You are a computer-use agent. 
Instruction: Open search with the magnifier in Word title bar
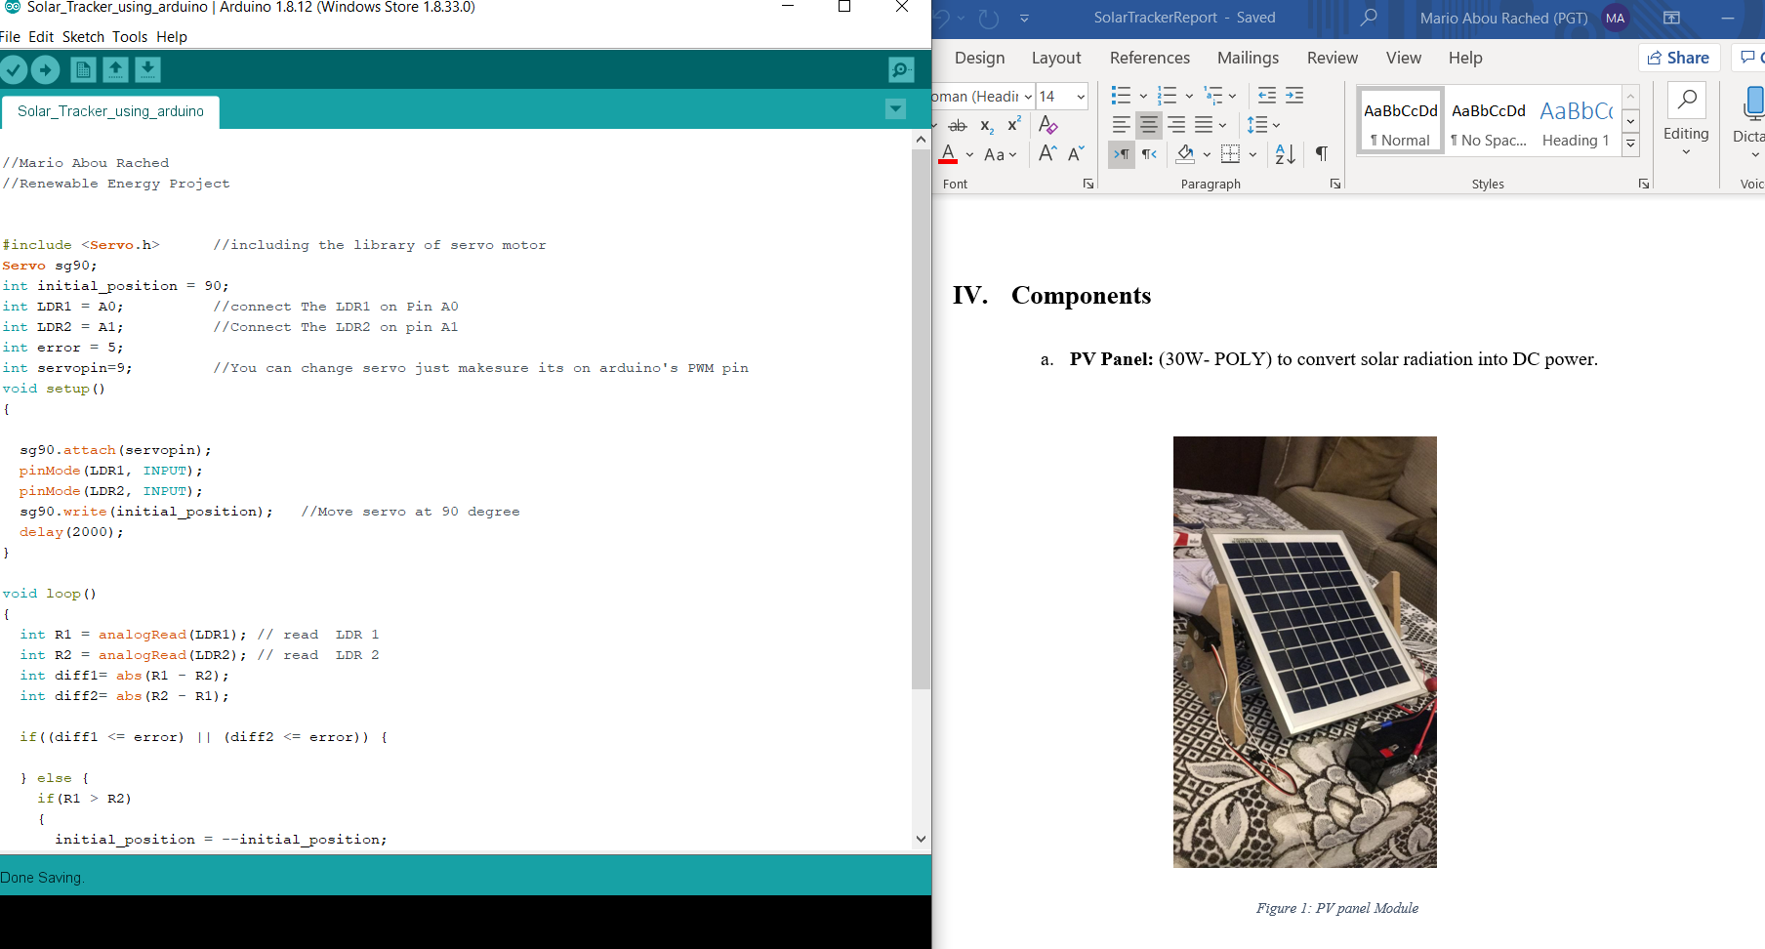pos(1369,18)
